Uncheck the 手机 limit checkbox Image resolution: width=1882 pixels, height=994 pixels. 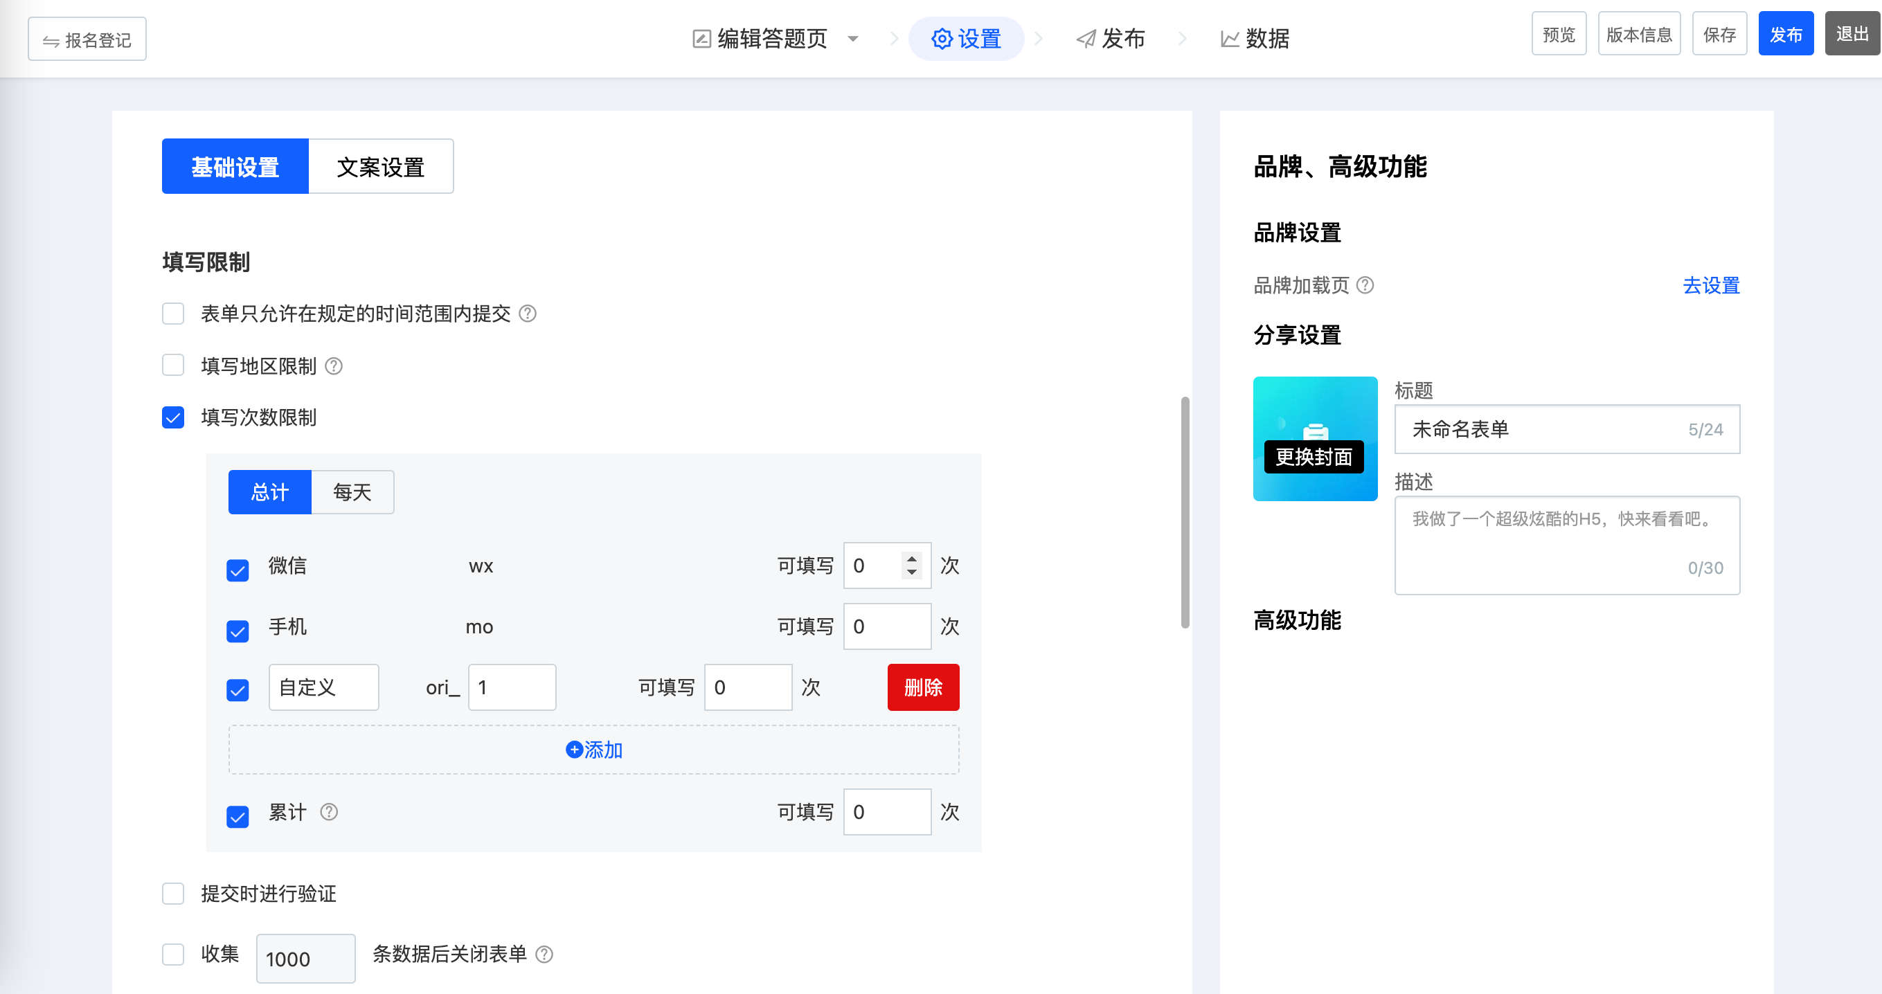238,631
